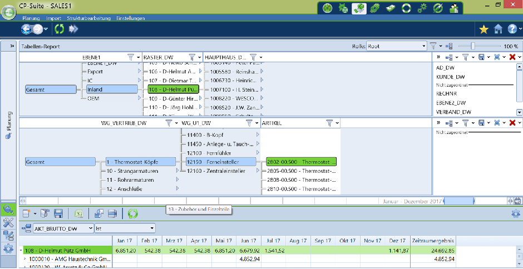Viewport: 523px width, 269px height.
Task: Open the bottom sidebar gear icon
Action: 8,248
